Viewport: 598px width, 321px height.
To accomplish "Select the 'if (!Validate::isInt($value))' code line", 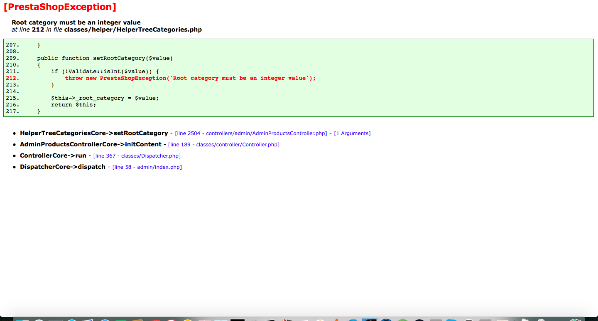I will pos(105,72).
